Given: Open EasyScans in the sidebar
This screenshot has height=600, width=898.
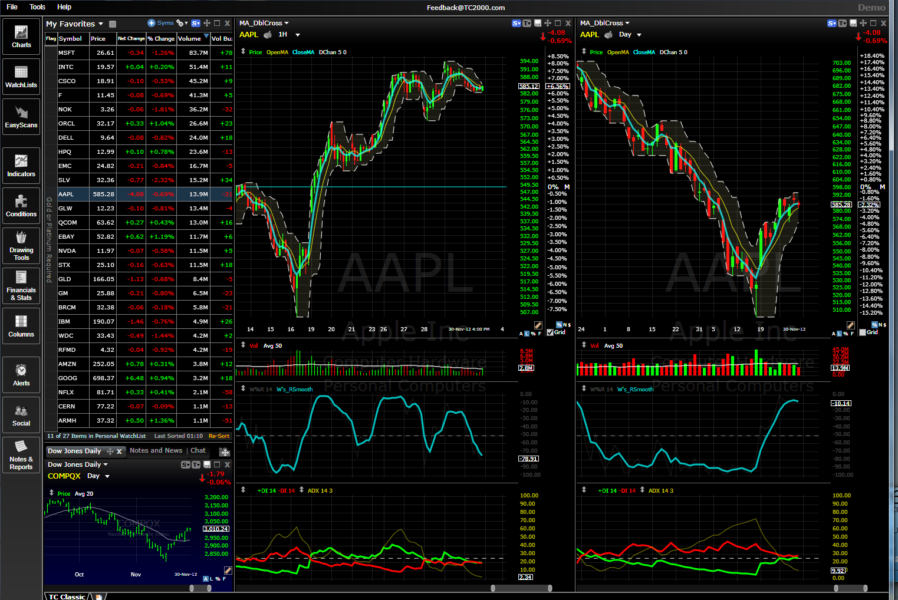Looking at the screenshot, I should click(x=21, y=117).
